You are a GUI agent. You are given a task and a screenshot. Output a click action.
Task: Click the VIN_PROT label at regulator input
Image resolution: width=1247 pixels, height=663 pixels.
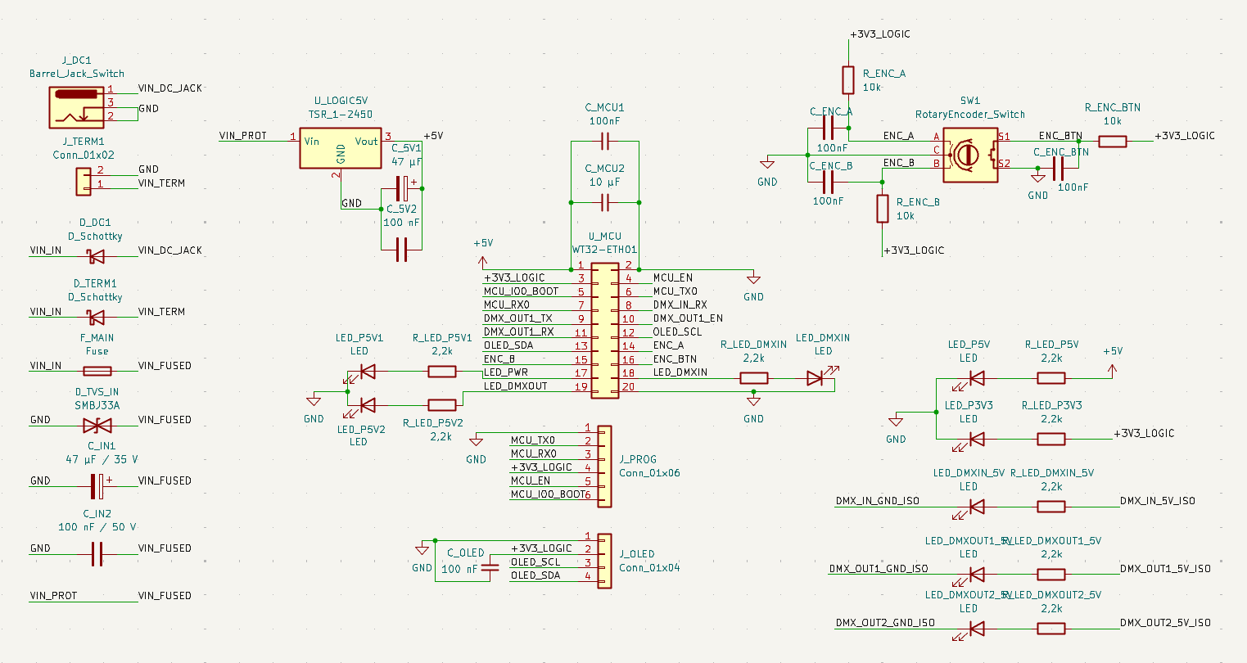pyautogui.click(x=243, y=136)
